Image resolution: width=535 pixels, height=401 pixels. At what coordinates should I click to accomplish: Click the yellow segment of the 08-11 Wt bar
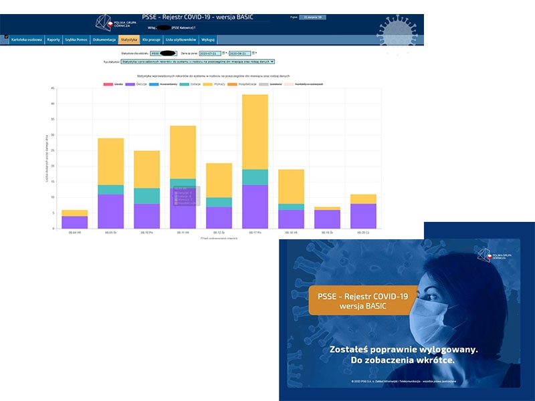[183, 152]
